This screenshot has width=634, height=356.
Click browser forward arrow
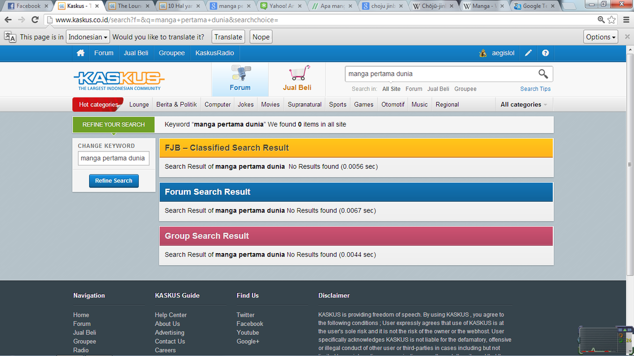(21, 20)
